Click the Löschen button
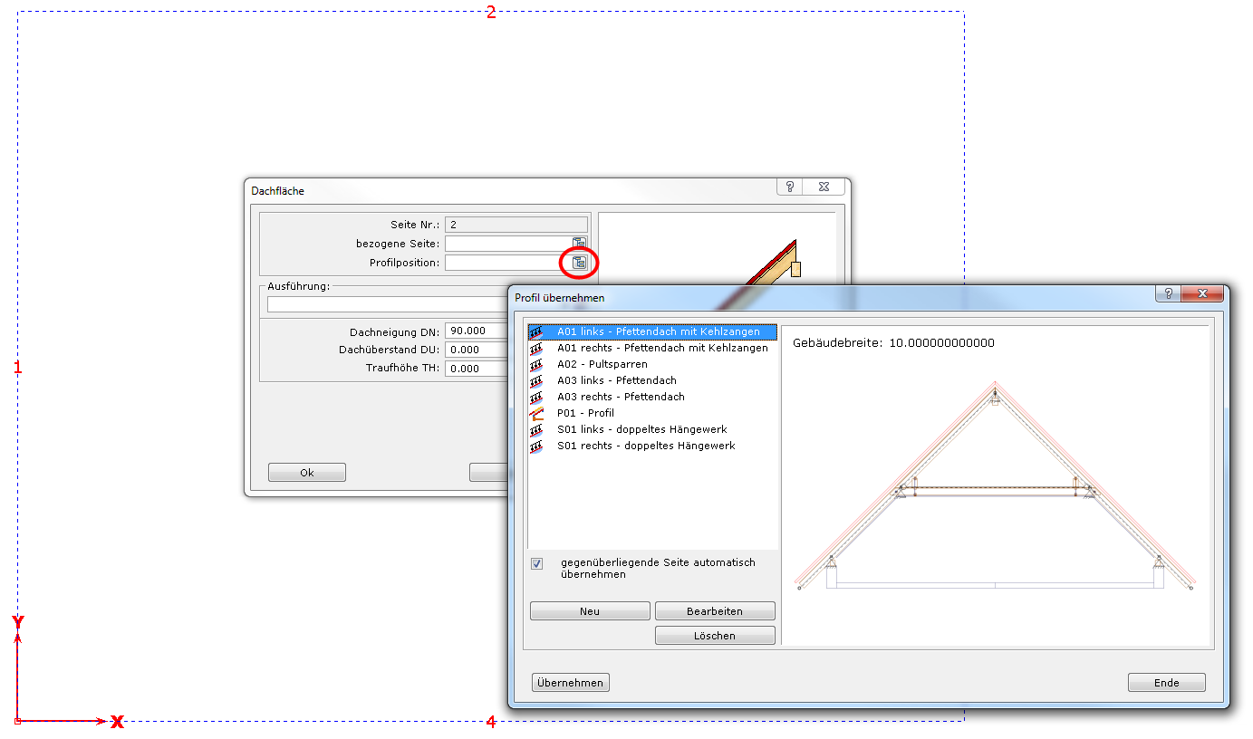The image size is (1253, 739). point(715,636)
